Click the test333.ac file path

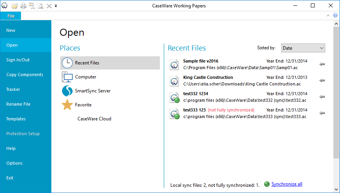tap(245, 116)
